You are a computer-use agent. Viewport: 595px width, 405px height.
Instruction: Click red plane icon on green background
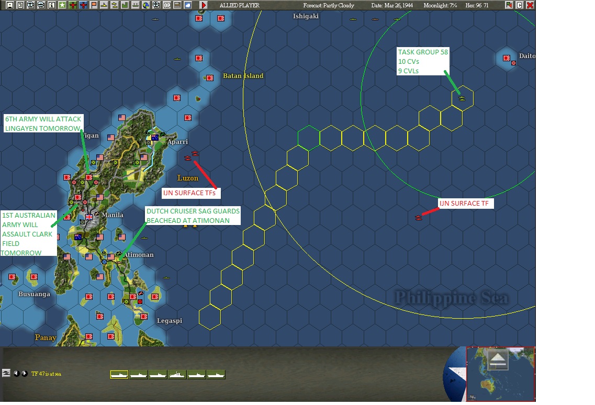72,5
